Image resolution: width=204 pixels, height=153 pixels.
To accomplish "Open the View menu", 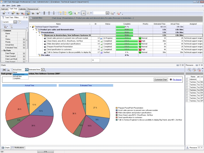I will click(8, 6).
